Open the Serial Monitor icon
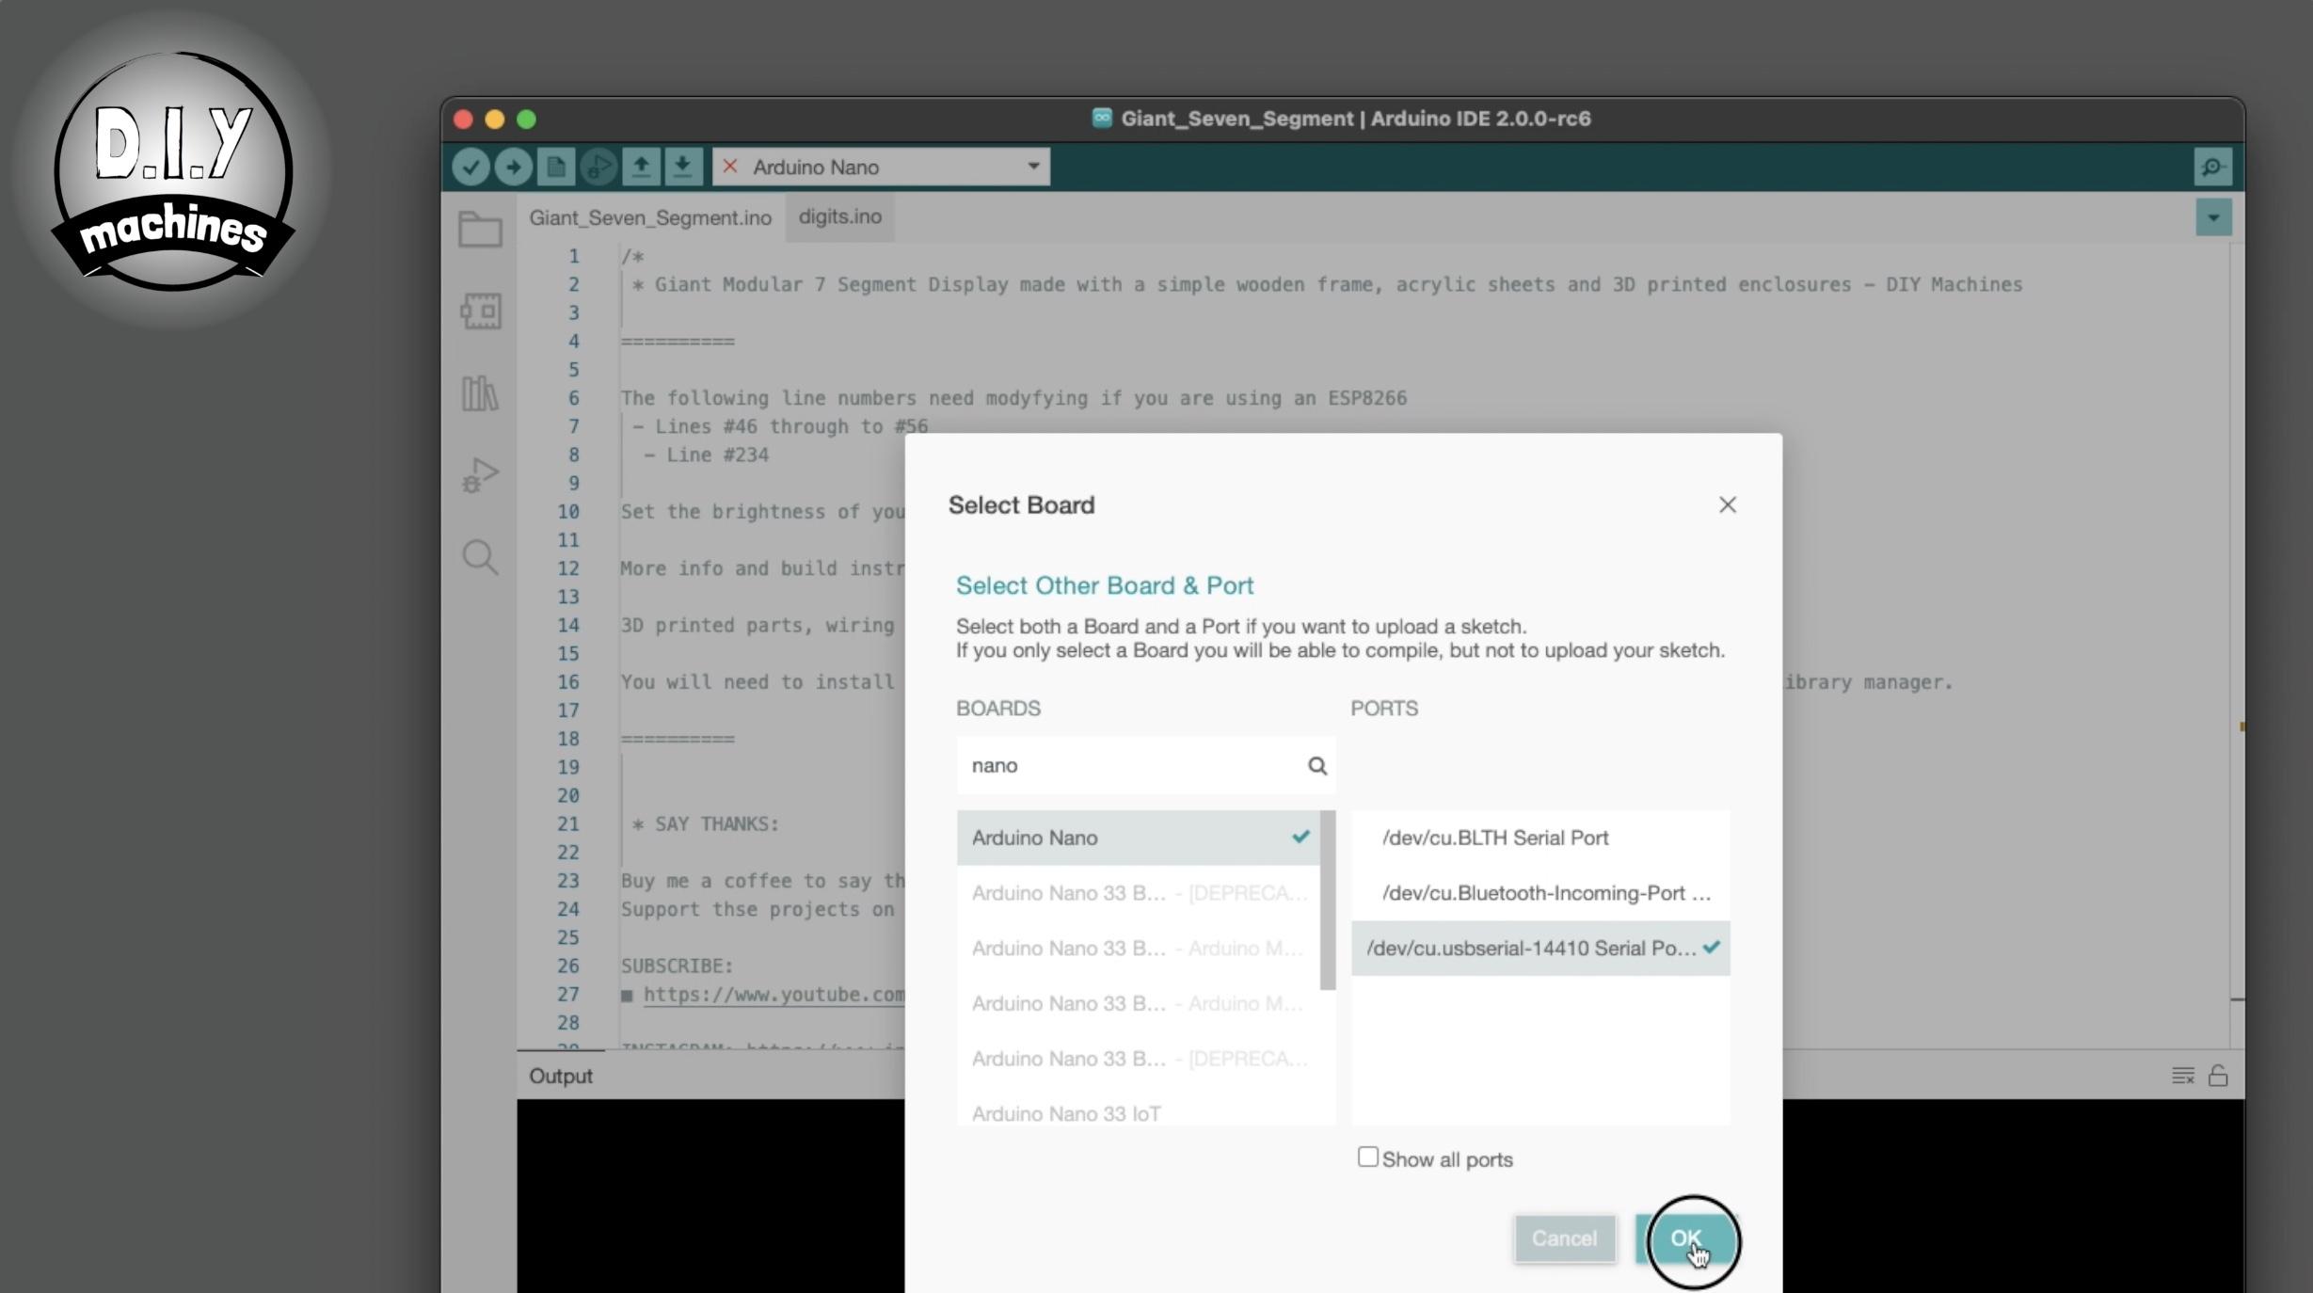 (x=2212, y=168)
